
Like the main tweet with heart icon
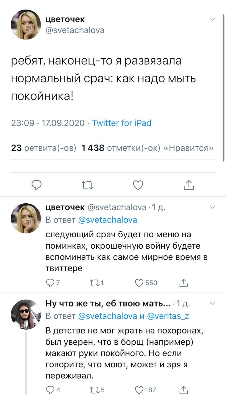[x=138, y=185]
